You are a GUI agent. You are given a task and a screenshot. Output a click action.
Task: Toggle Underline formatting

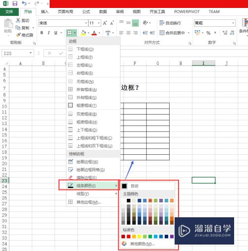[x=56, y=33]
